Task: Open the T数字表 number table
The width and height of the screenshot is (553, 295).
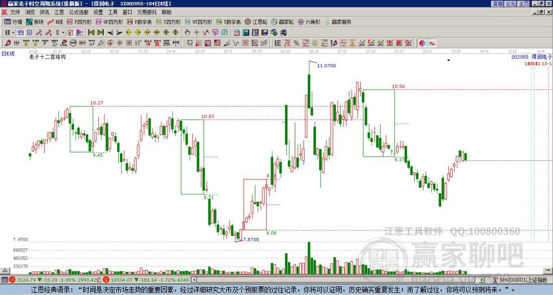Action: 228,22
